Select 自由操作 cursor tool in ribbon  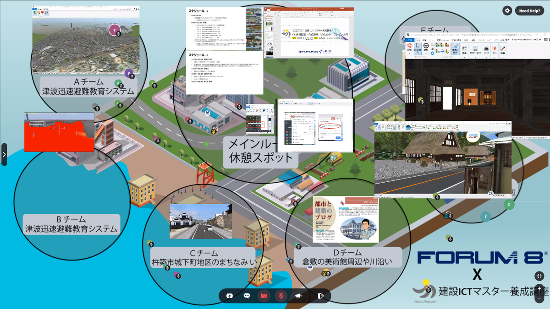(418, 49)
